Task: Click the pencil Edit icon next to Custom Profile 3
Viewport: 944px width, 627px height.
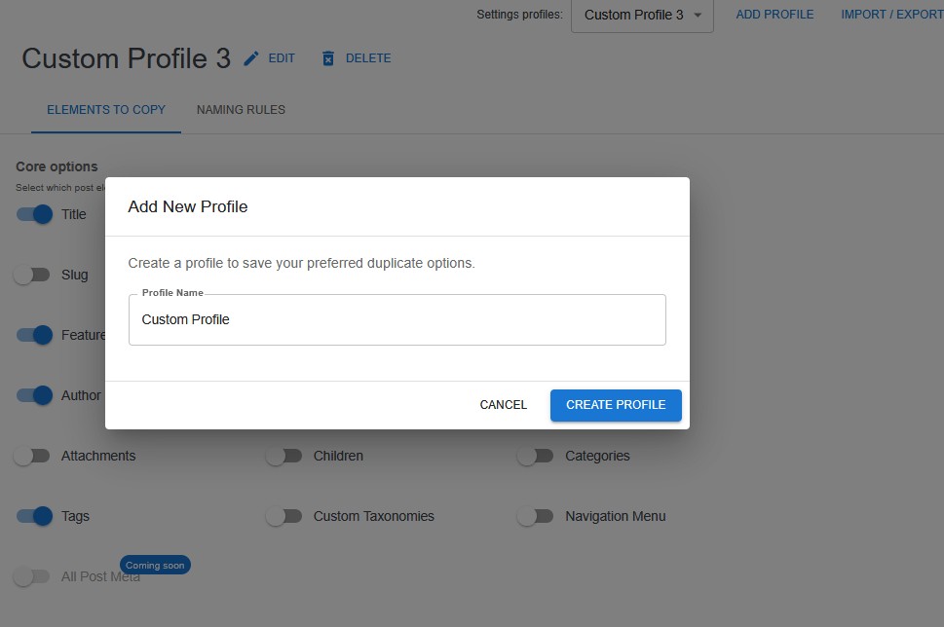Action: coord(251,58)
